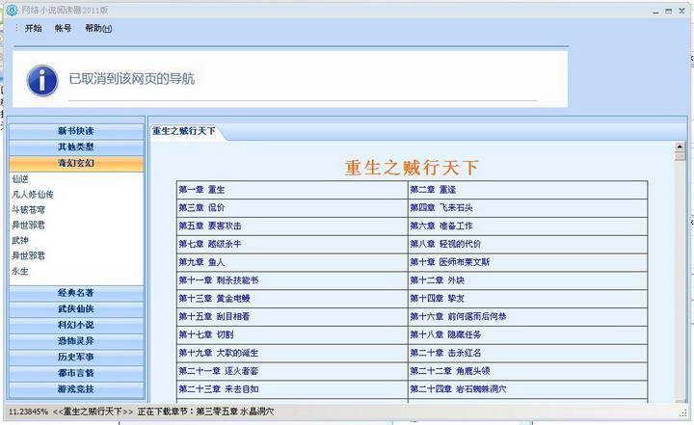Click the blue info icon
The width and height of the screenshot is (694, 425).
42,81
